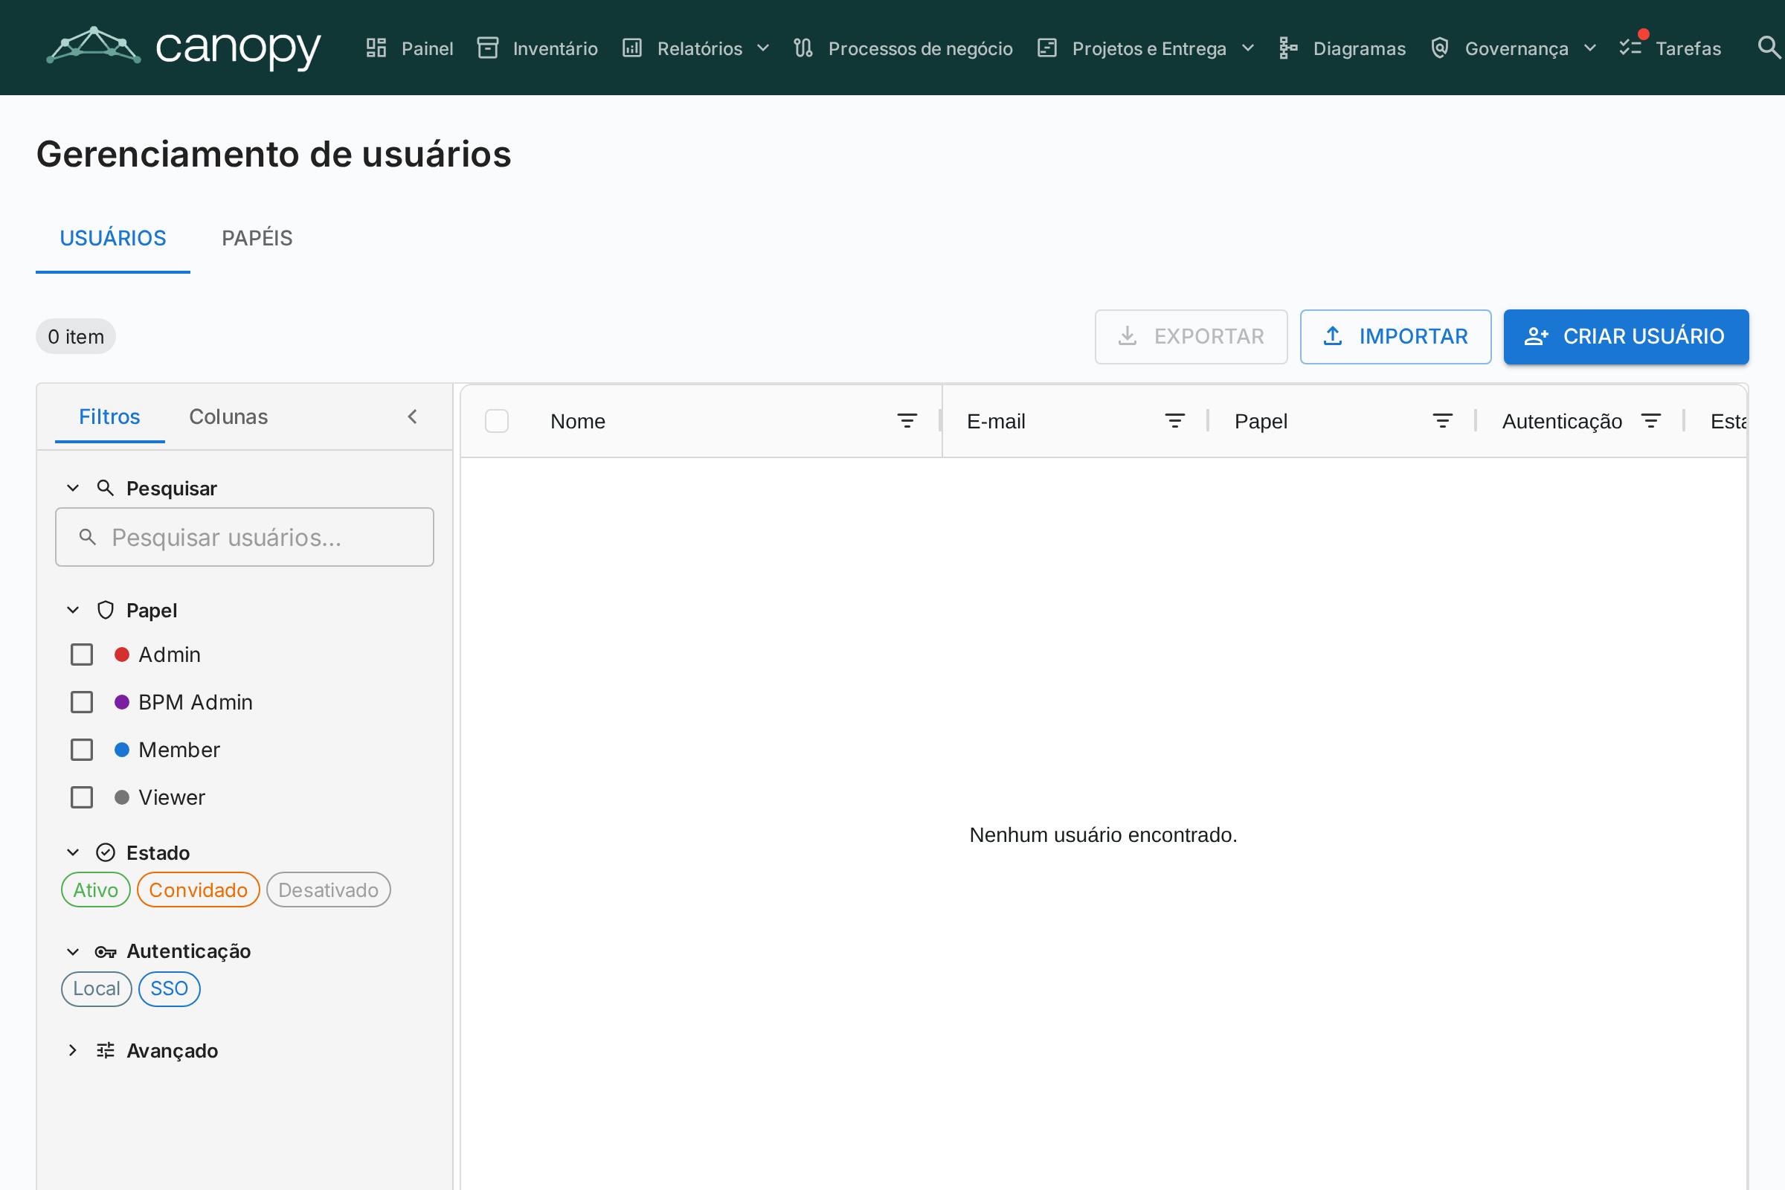1785x1190 pixels.
Task: Tick the Admin role checkbox
Action: tap(82, 654)
